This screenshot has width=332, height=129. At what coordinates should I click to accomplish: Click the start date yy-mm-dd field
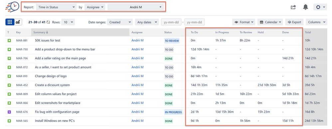(171, 22)
